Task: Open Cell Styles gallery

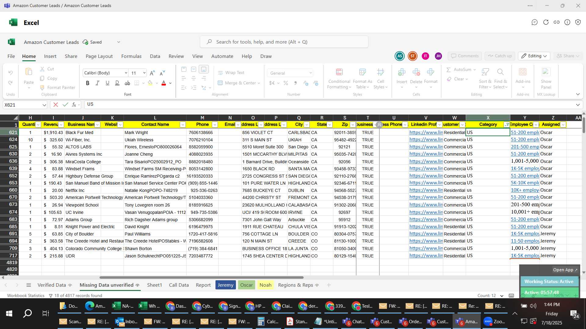Action: [380, 79]
